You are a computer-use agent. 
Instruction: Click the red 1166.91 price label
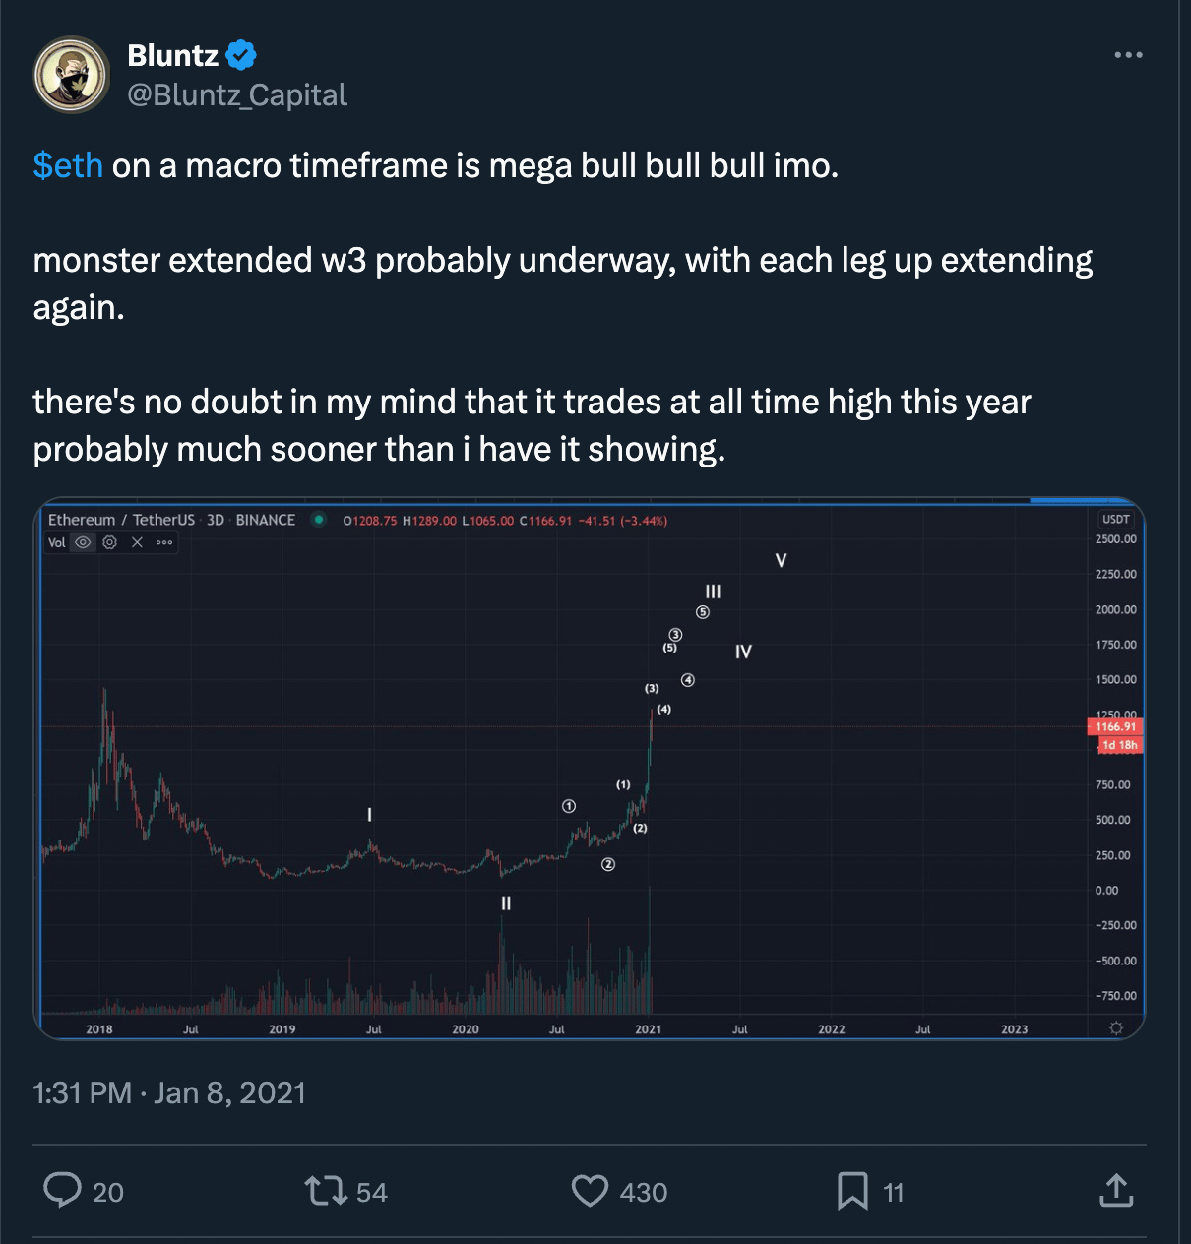tap(1116, 726)
